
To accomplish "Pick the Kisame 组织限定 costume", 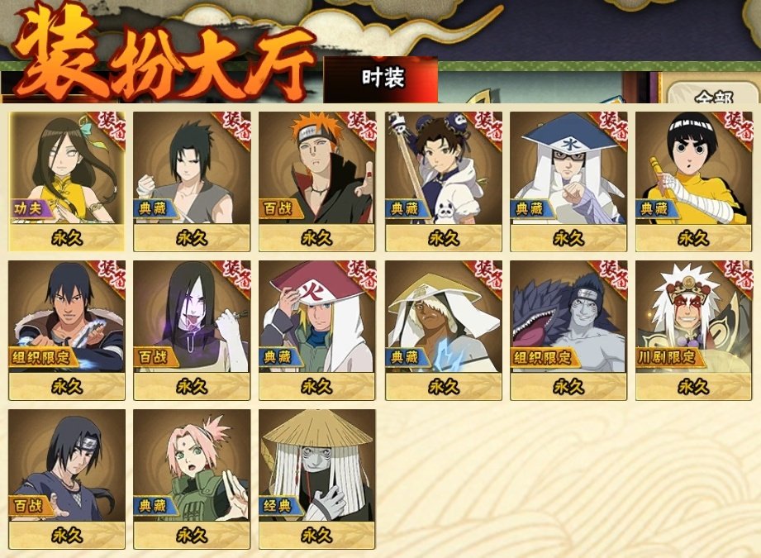I will (x=568, y=330).
